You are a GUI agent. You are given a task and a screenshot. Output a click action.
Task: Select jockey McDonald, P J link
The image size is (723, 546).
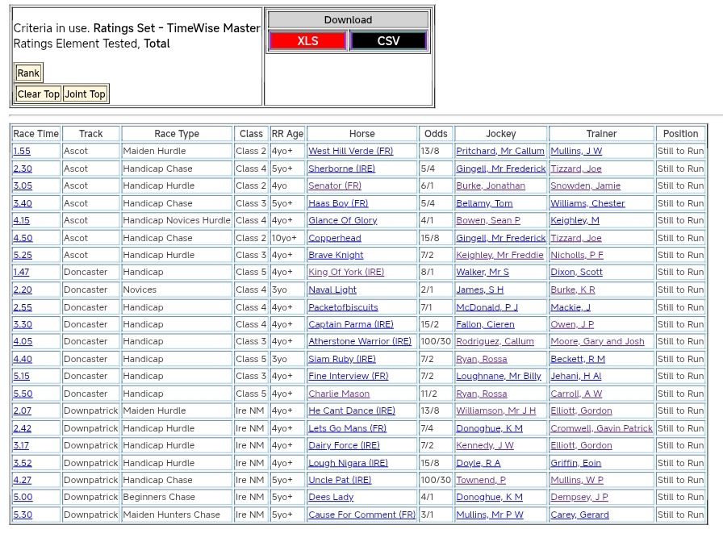487,307
